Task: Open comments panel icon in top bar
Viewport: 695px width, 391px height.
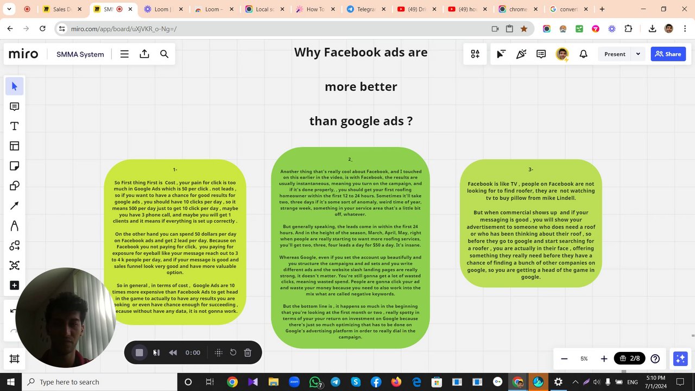Action: click(541, 54)
